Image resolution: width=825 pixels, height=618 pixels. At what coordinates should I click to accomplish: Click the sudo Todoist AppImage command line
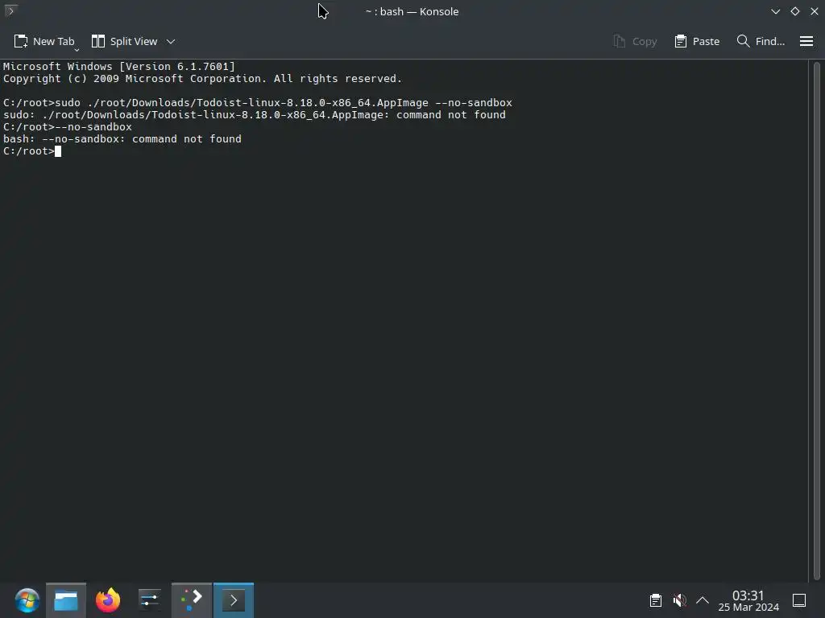coord(257,103)
